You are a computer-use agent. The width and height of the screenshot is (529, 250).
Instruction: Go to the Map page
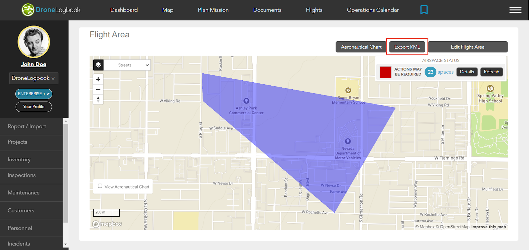(168, 10)
